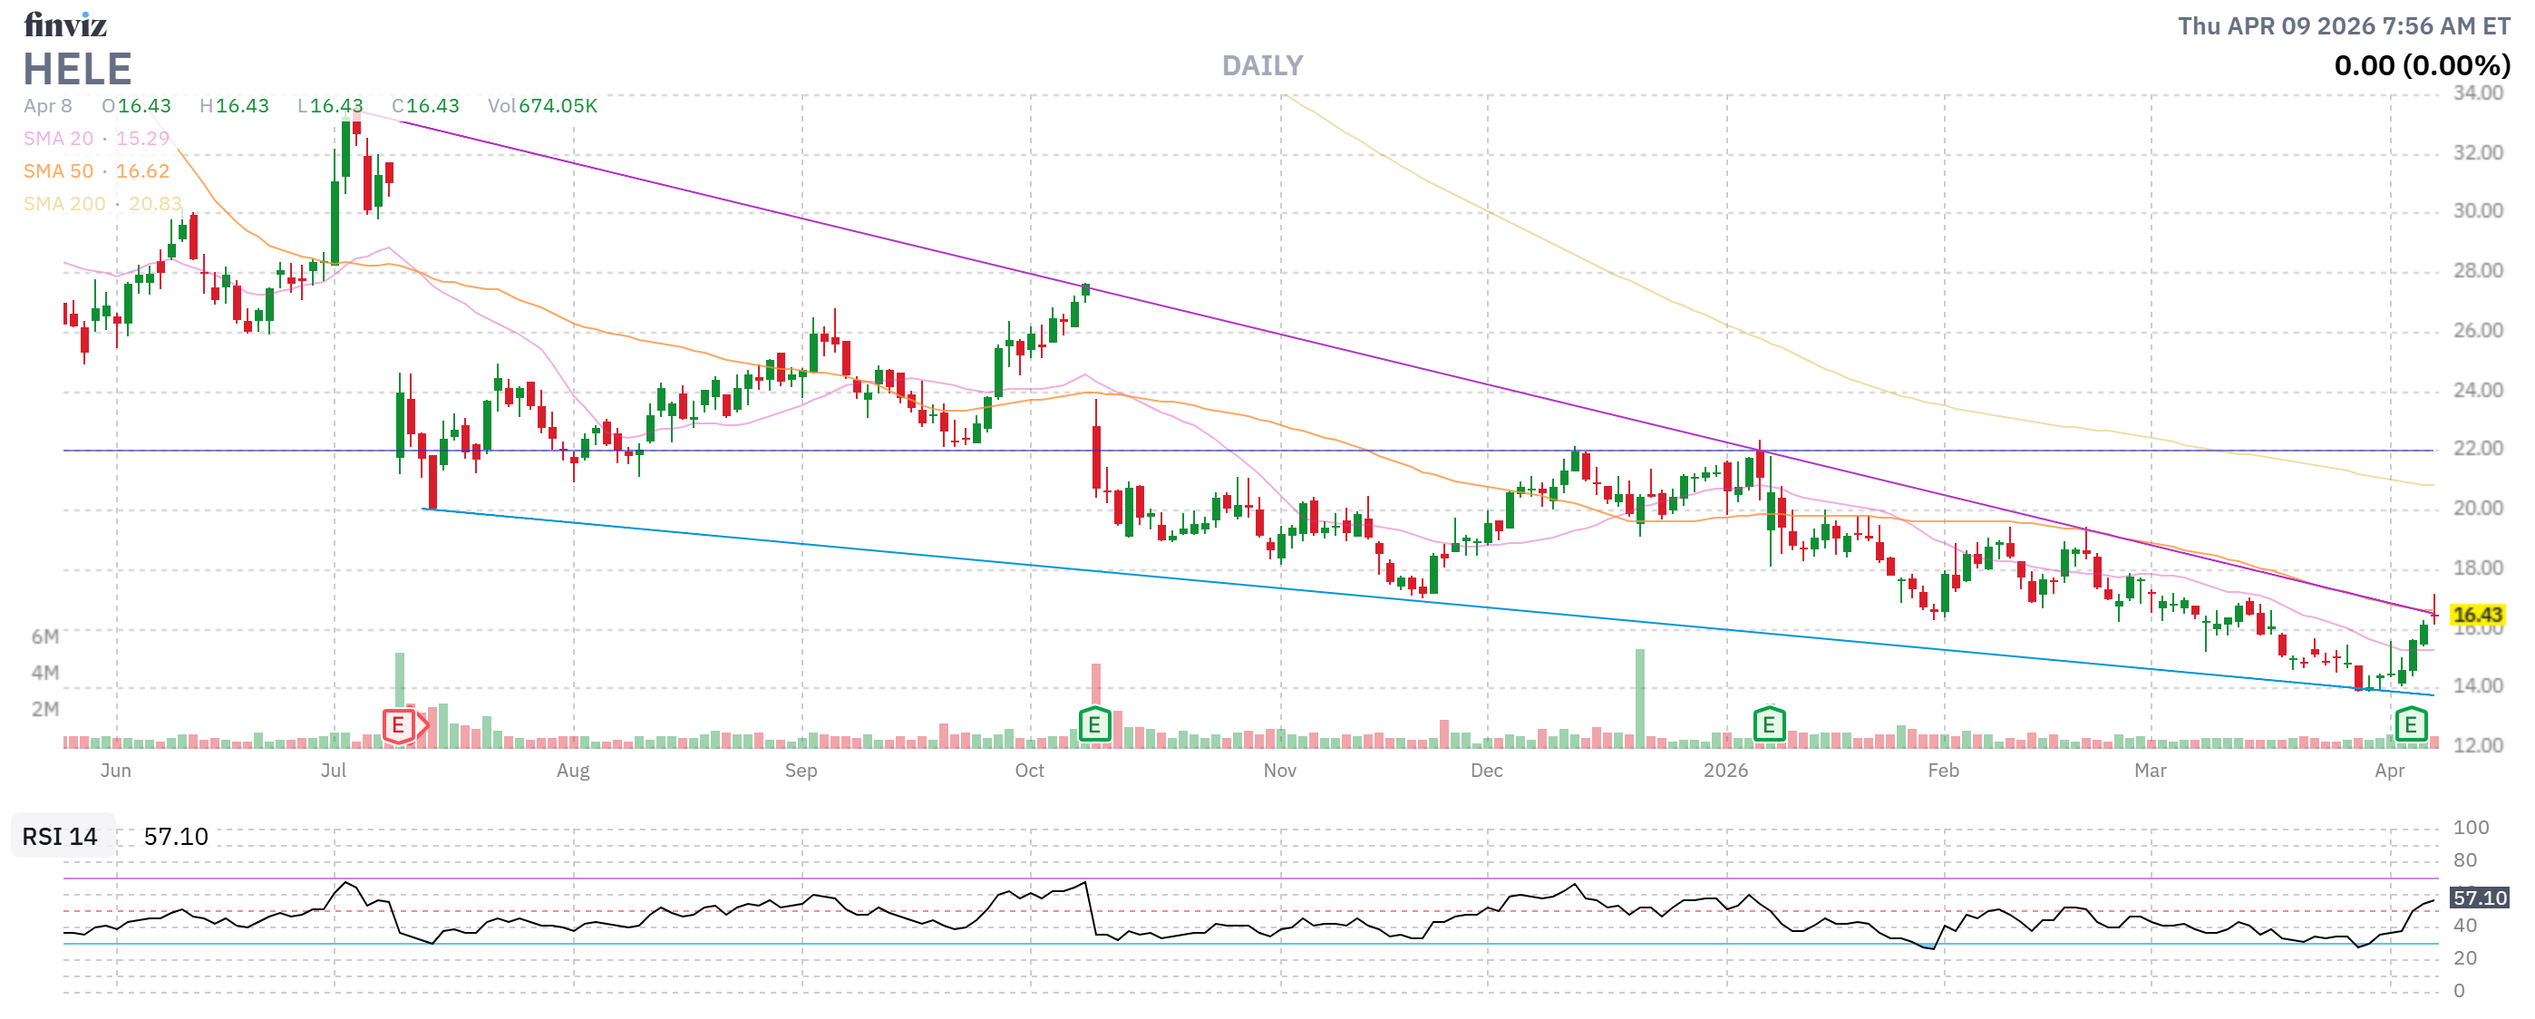This screenshot has height=1019, width=2535.
Task: Click the tall green volume bar in July
Action: pos(400,679)
